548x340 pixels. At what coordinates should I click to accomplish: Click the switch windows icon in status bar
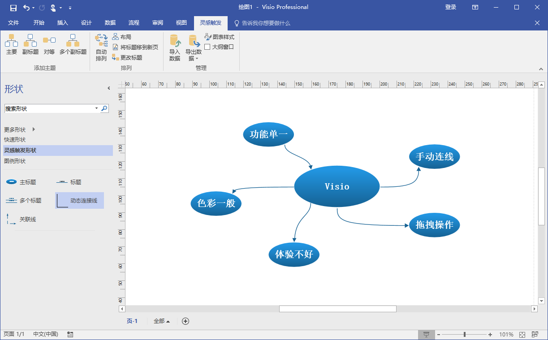point(535,335)
